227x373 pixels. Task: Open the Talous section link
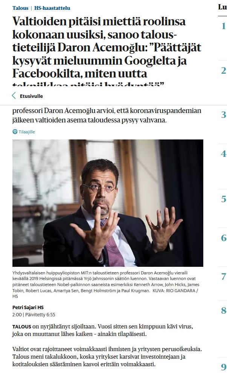(x=20, y=8)
